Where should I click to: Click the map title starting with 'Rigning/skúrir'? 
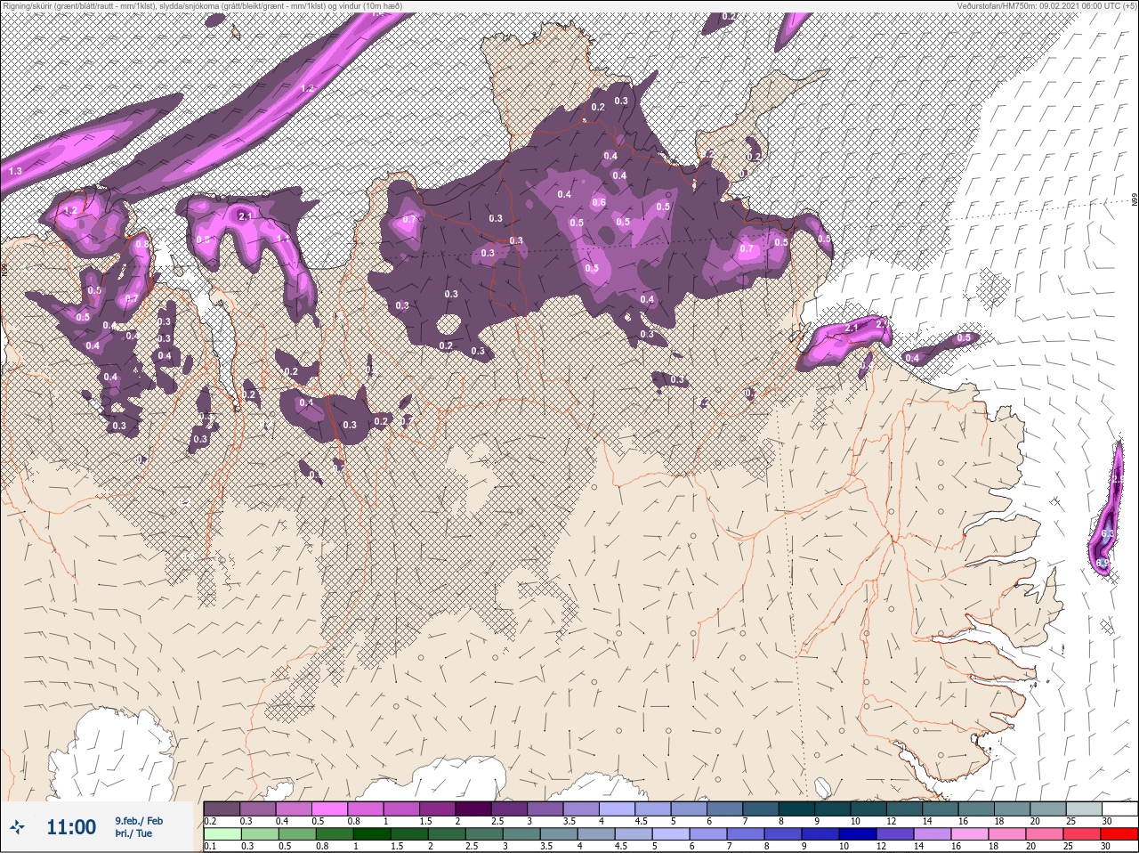click(203, 6)
